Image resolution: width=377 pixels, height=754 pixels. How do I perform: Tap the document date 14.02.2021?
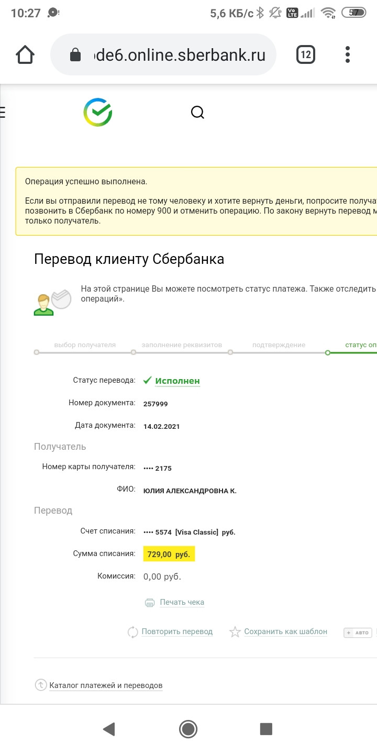point(161,426)
